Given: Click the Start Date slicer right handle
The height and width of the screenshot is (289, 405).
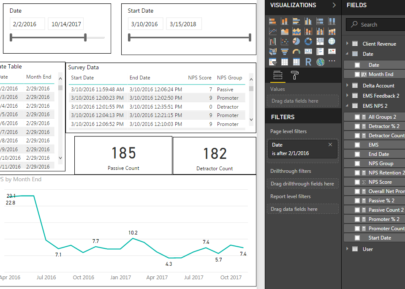Looking at the screenshot, I should coord(250,38).
